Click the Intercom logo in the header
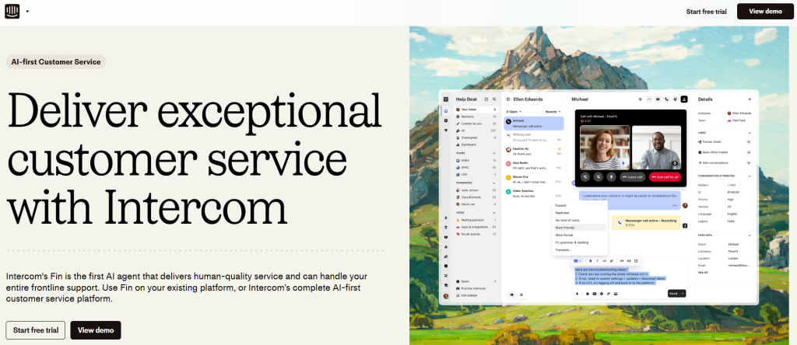 pyautogui.click(x=12, y=11)
